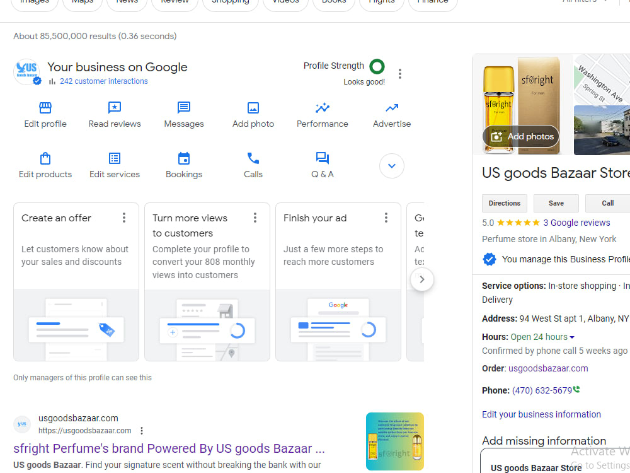Open the Performance sparkle chart icon
630x473 pixels.
[x=322, y=108]
